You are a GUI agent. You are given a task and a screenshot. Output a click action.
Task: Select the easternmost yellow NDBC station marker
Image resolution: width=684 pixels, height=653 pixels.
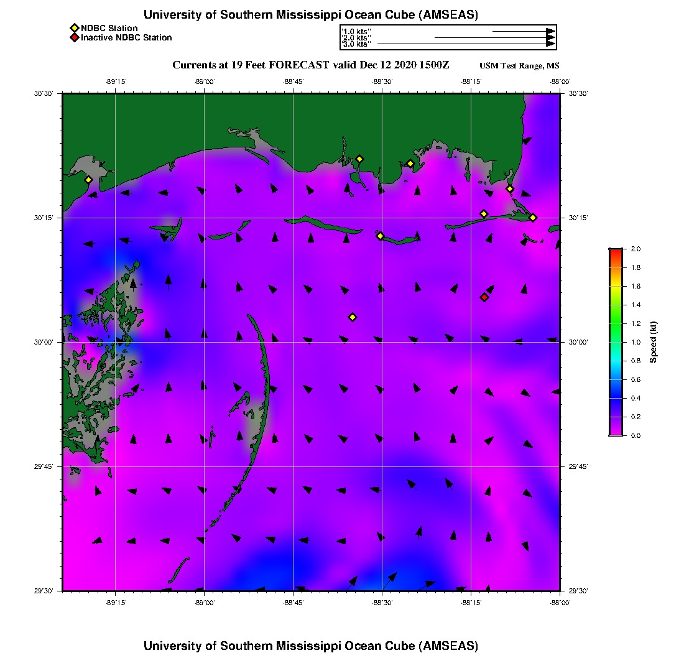533,217
